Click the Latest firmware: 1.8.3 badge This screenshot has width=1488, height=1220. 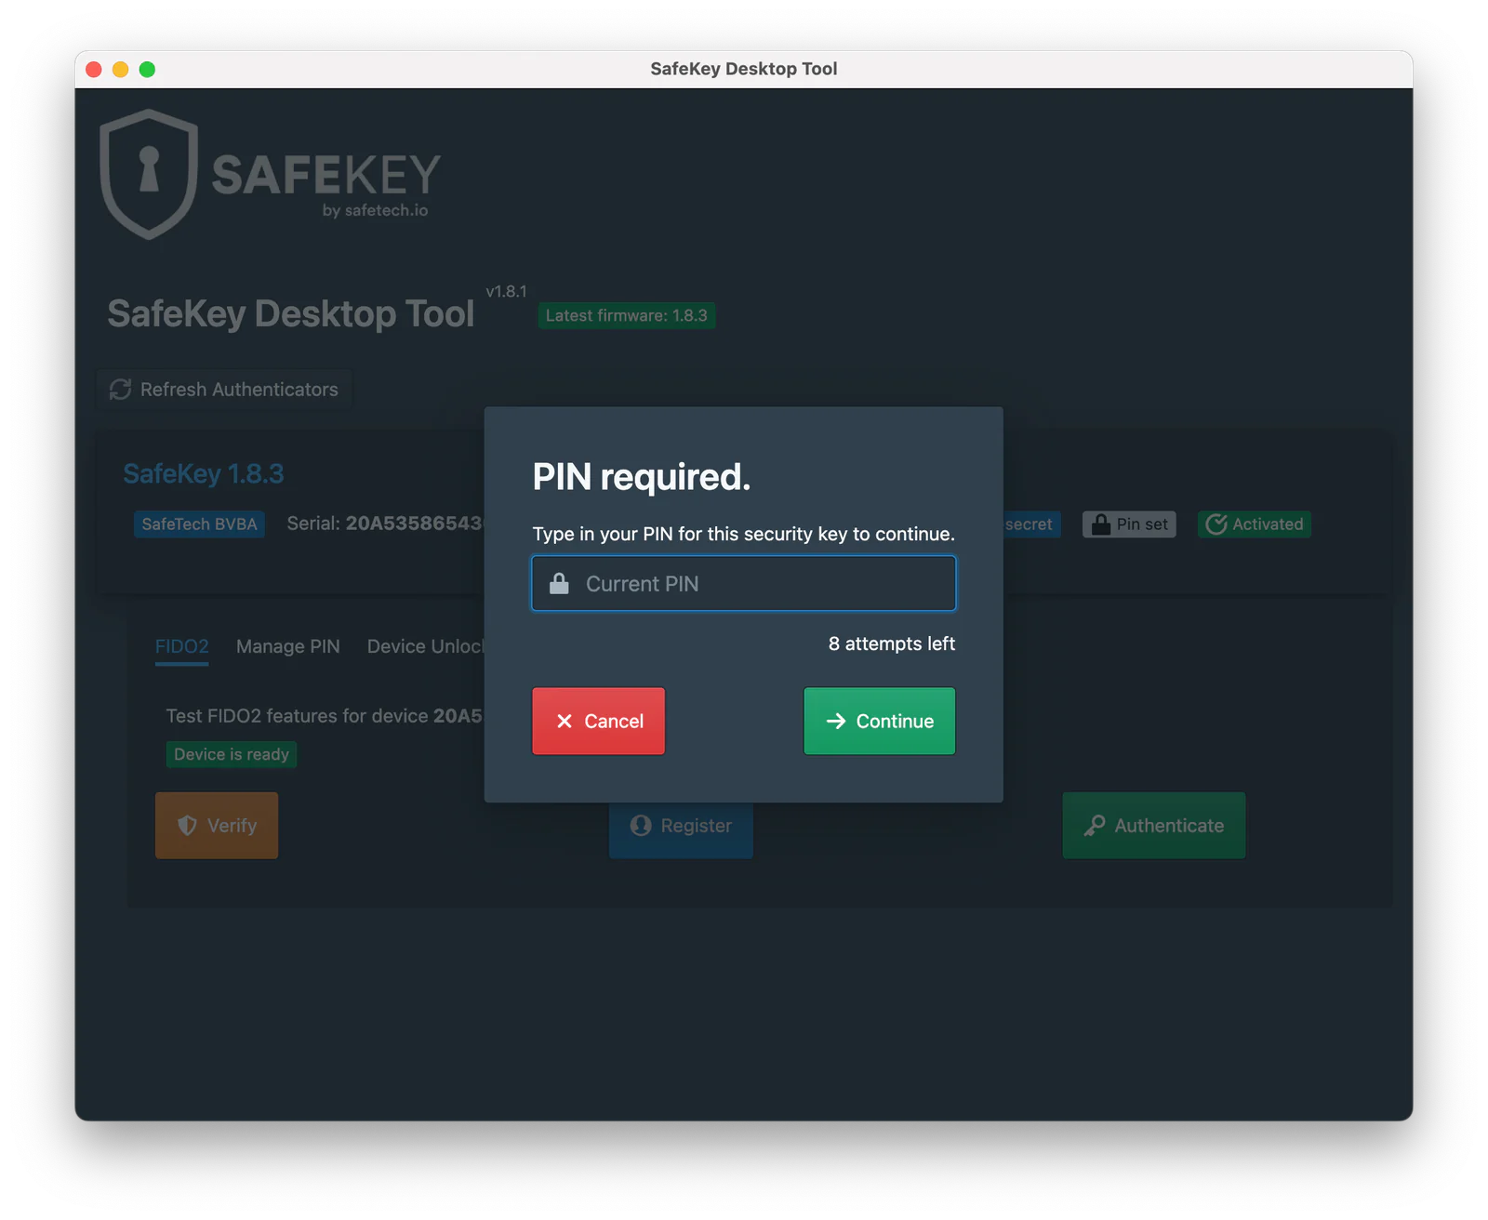click(x=627, y=315)
